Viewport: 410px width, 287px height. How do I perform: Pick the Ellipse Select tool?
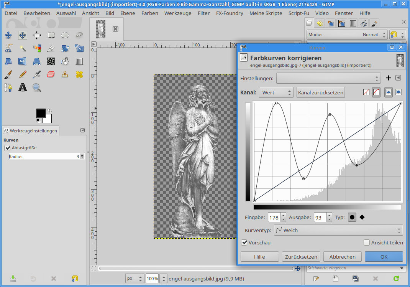pyautogui.click(x=65, y=35)
